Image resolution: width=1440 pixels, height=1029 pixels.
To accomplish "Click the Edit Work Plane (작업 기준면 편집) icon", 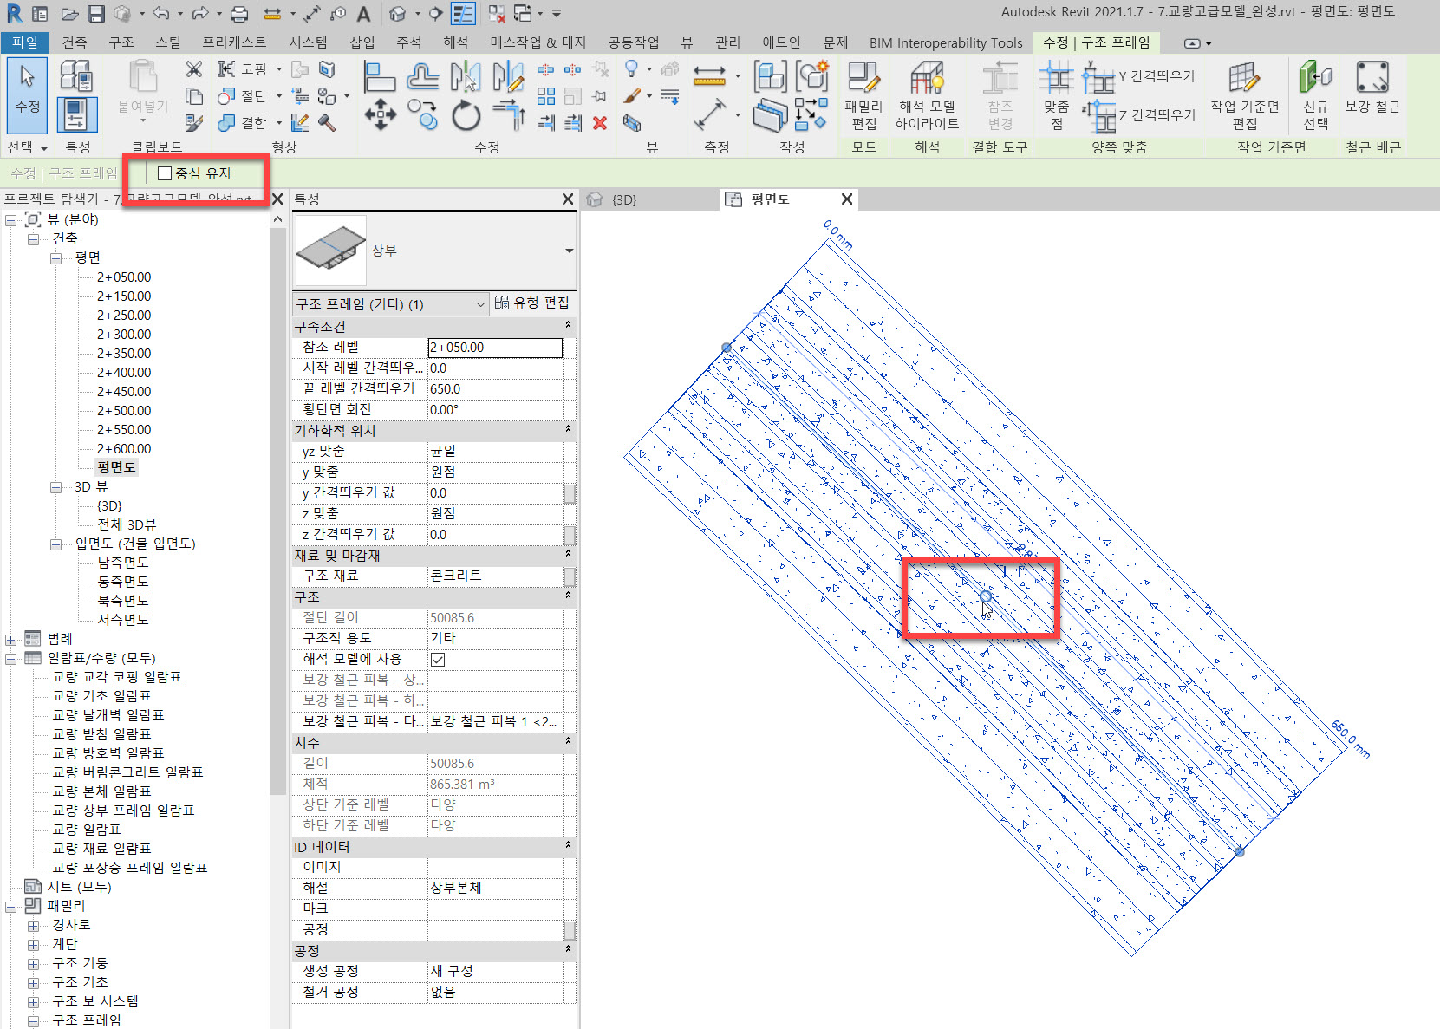I will point(1244,95).
